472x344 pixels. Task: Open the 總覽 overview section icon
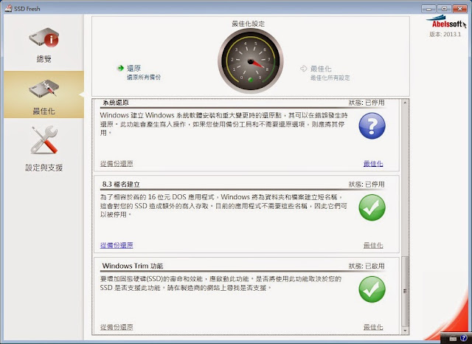[x=44, y=37]
